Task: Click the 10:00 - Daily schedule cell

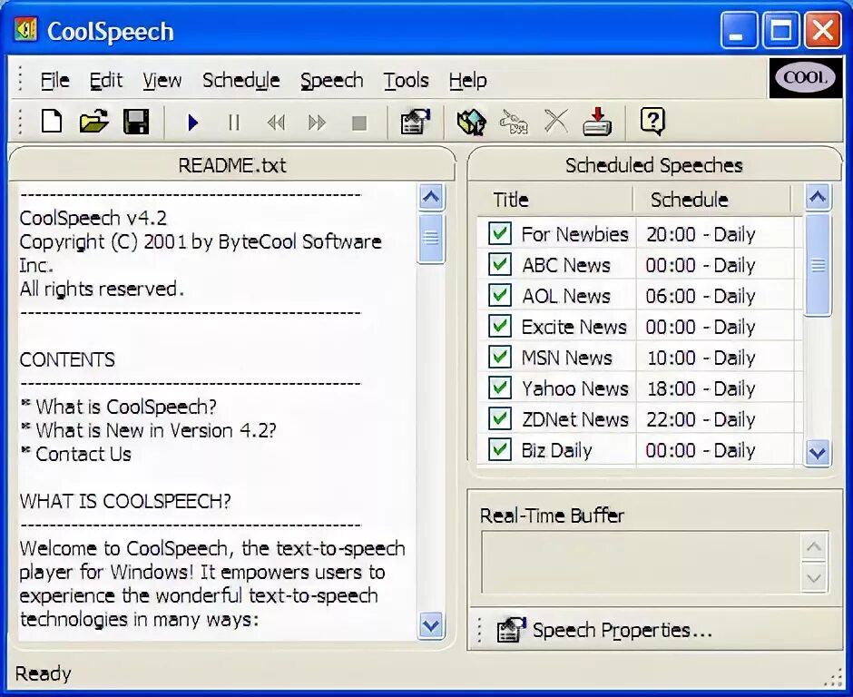Action: click(x=701, y=358)
